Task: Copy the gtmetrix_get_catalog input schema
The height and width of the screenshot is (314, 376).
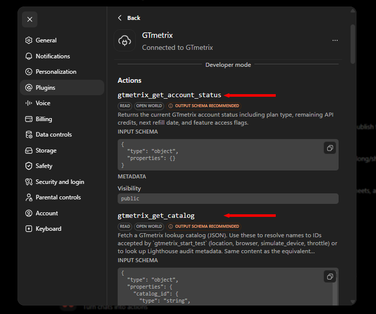Action: [330, 277]
